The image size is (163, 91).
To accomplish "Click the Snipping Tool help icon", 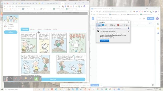I will 129,28.
